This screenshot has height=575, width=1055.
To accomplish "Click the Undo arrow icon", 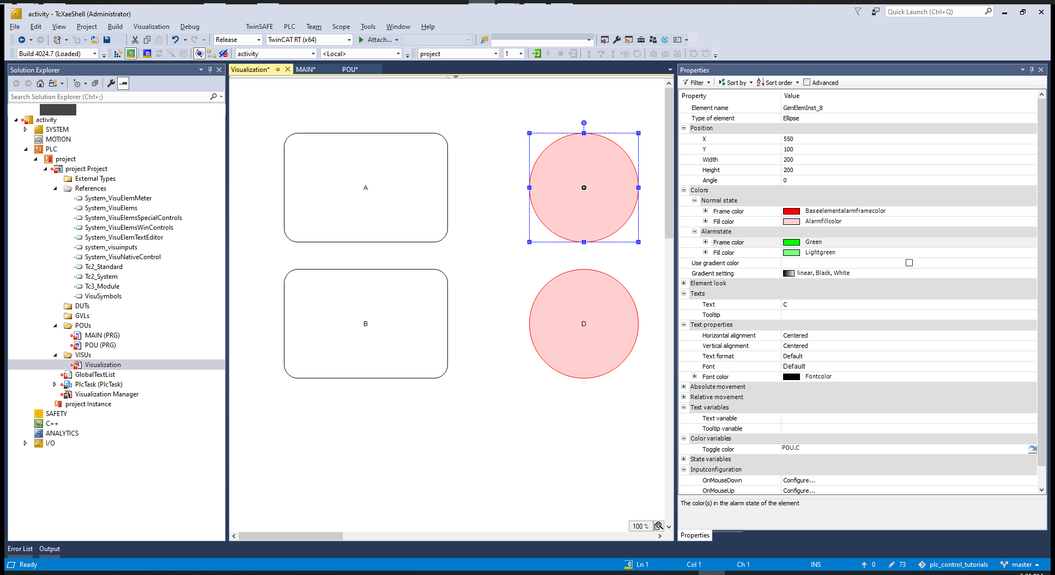I will click(x=175, y=40).
